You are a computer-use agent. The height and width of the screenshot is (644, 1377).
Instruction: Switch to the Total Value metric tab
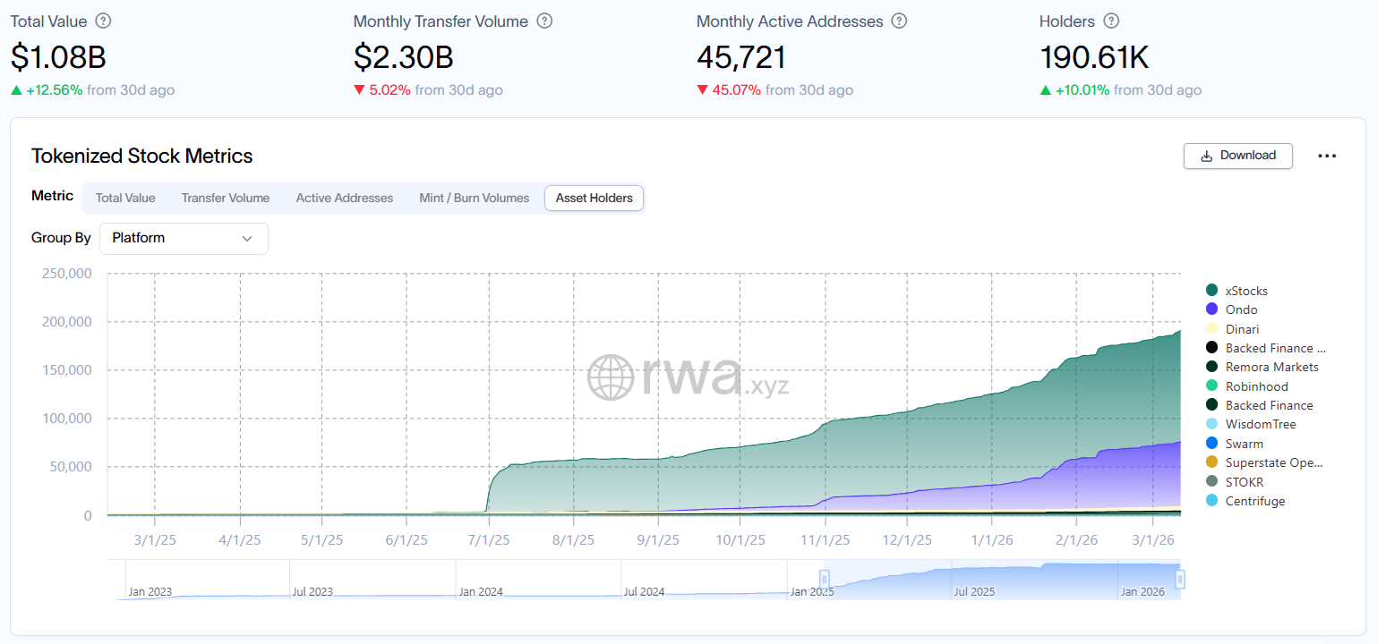(x=125, y=199)
